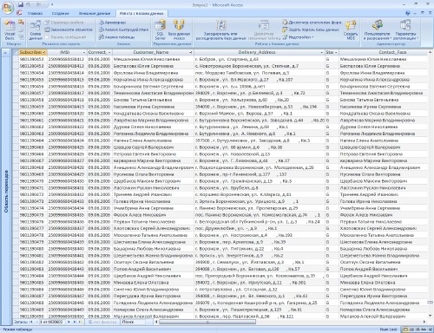Click the Redo icon in quick access toolbar
434x333 pixels.
tap(38, 4)
